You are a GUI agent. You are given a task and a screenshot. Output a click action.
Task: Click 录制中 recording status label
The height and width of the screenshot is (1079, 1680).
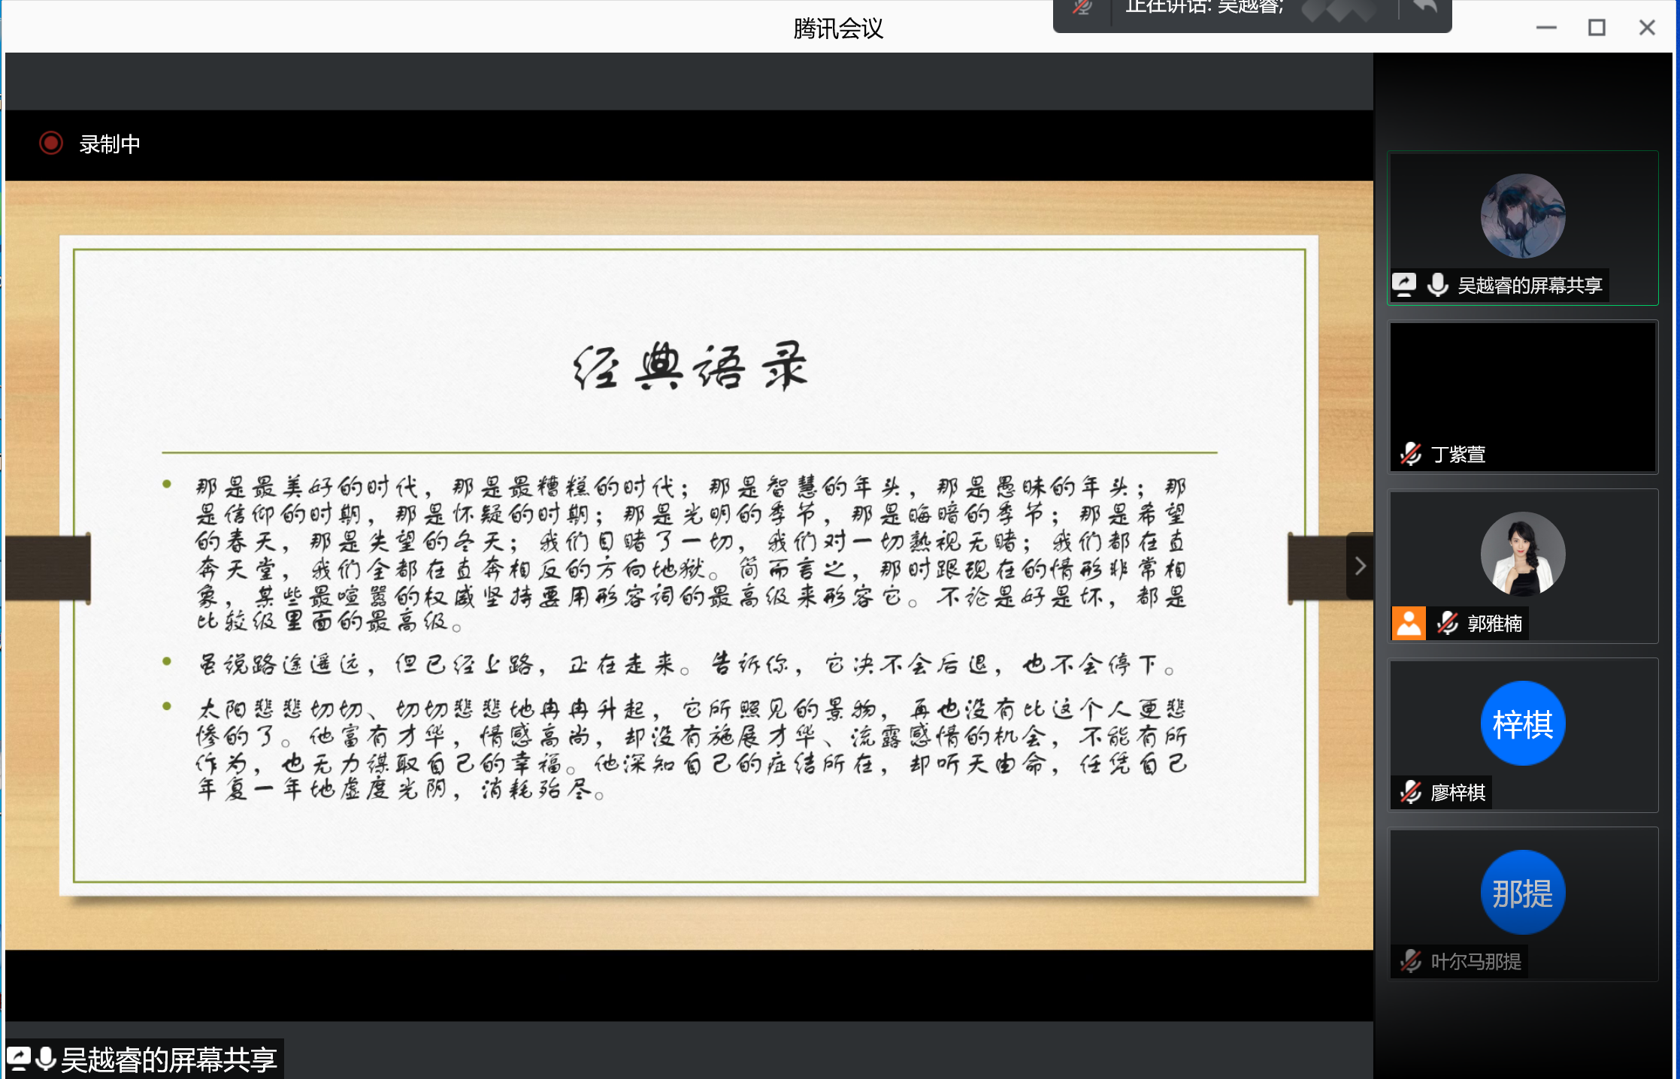tap(110, 144)
